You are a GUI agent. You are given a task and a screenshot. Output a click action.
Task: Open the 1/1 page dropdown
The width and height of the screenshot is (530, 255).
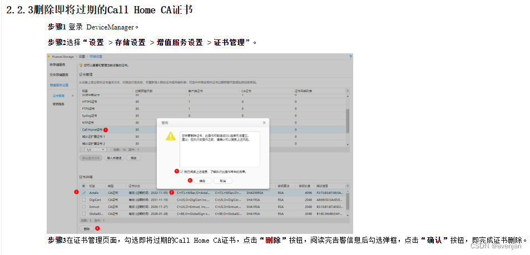95,149
